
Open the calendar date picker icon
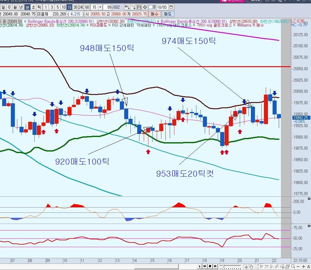(171, 7)
